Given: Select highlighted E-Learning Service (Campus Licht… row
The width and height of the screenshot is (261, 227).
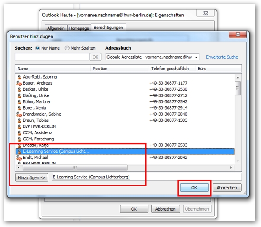Looking at the screenshot, I should click(125, 151).
